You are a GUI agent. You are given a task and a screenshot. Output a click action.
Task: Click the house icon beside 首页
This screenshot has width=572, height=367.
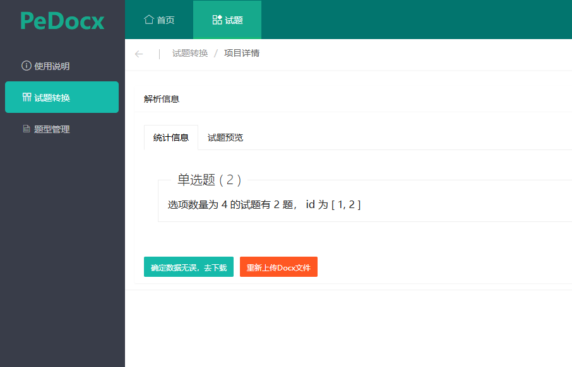pos(148,20)
